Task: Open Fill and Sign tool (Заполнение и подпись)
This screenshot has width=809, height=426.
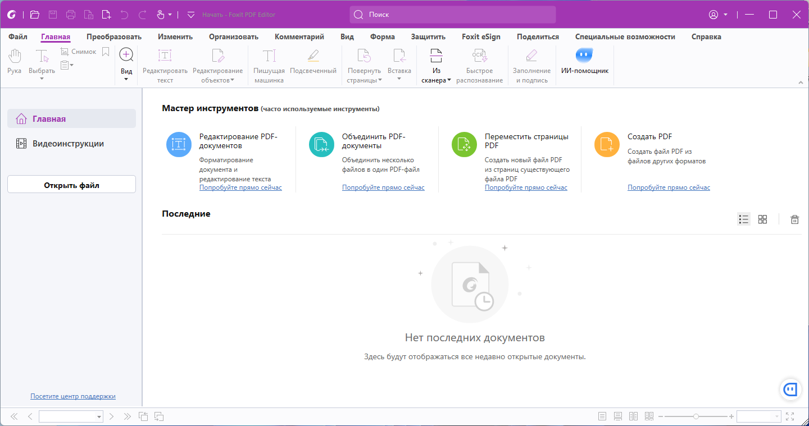Action: [x=531, y=63]
